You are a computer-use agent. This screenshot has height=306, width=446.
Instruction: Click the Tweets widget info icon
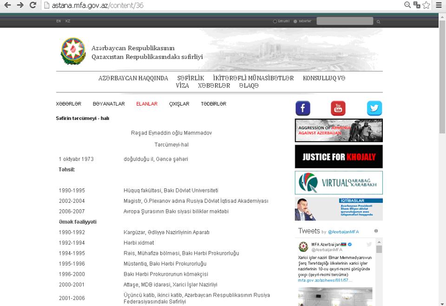click(376, 231)
